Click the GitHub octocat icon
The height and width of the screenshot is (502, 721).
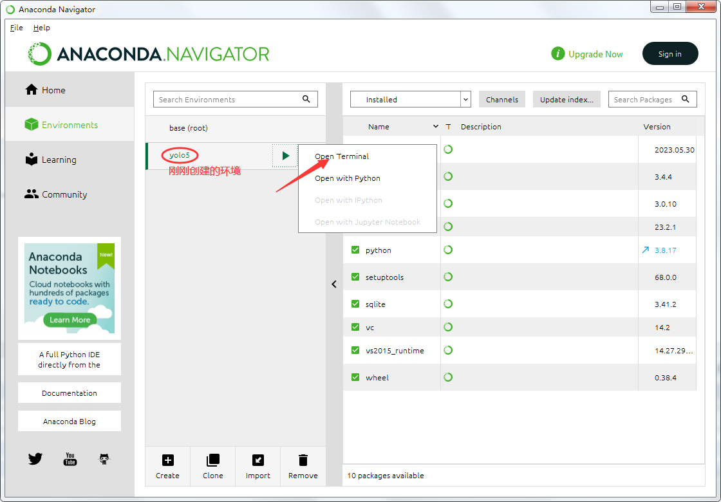click(104, 459)
